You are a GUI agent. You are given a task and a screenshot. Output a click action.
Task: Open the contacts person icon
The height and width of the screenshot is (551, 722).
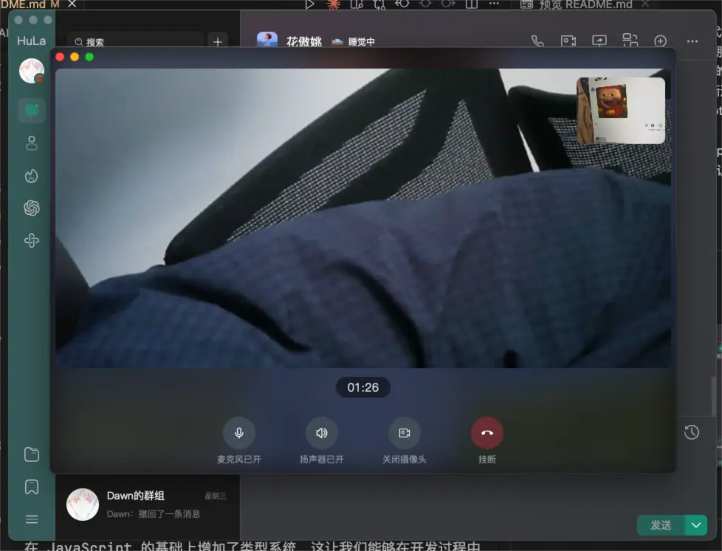coord(32,143)
